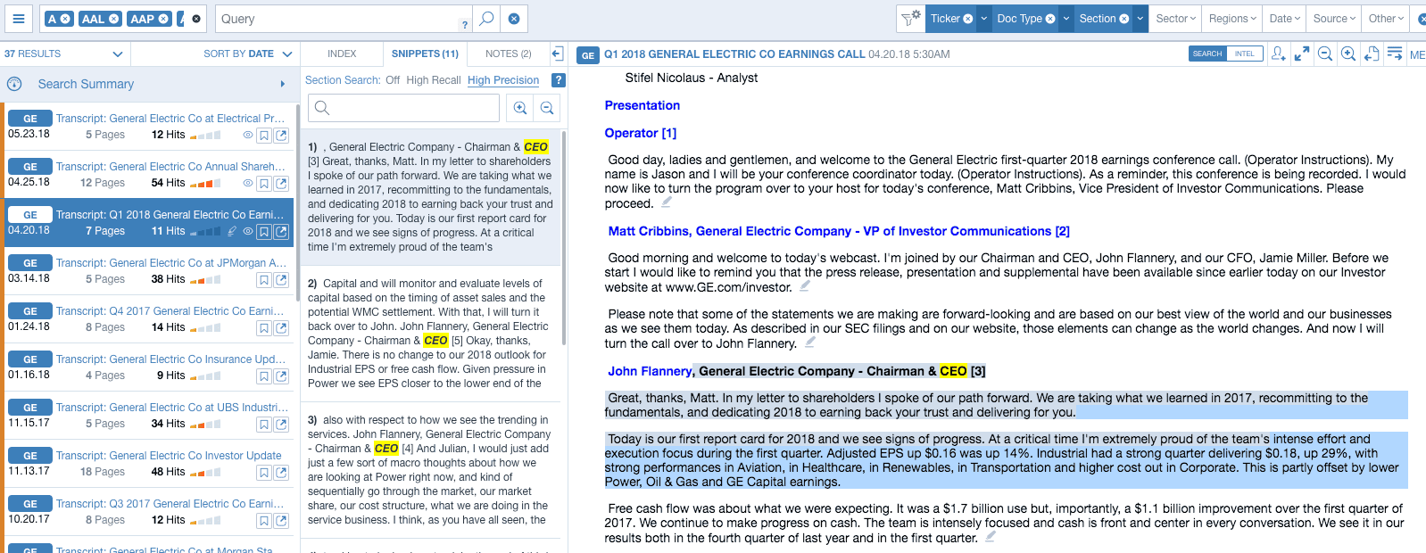Expand document to full screen
Image resolution: width=1426 pixels, height=553 pixels.
(1302, 54)
